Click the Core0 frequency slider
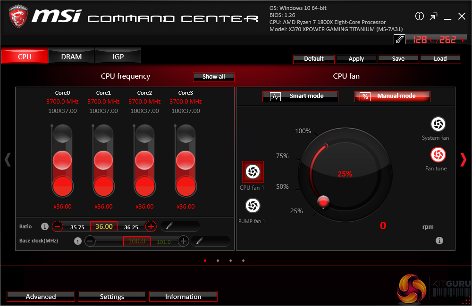Screen dimensions: 472x306 (x=62, y=161)
